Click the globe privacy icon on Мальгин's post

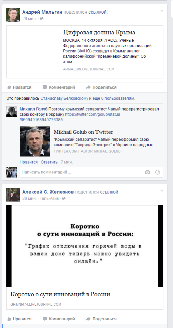tap(42, 19)
